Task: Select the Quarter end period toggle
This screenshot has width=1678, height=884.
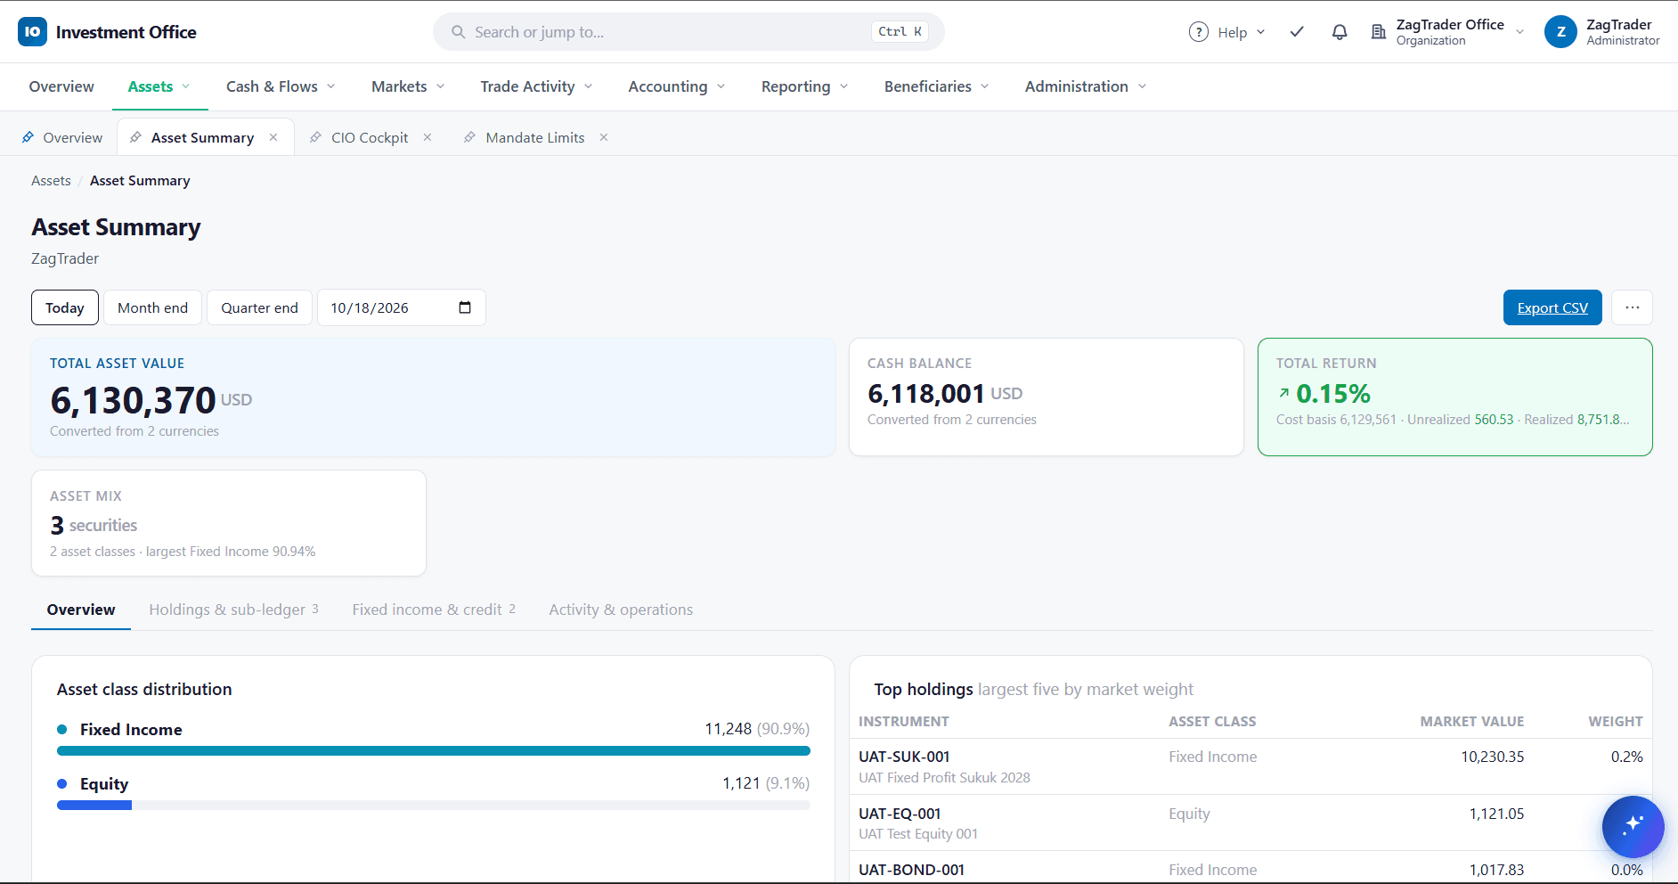Action: click(x=259, y=307)
